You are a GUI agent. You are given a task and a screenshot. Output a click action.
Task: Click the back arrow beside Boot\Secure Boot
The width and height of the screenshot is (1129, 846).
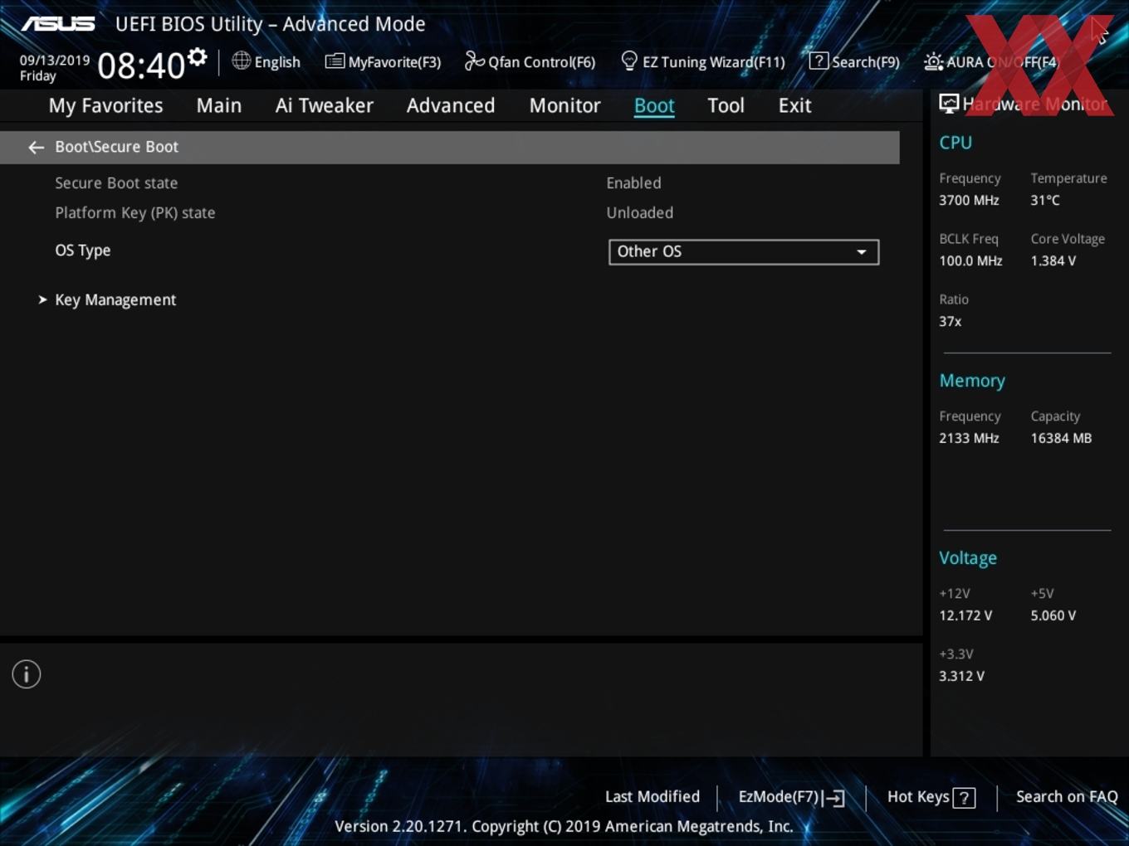pyautogui.click(x=36, y=148)
